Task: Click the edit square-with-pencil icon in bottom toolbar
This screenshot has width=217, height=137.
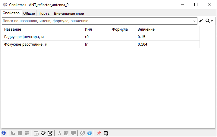Action: (50, 133)
